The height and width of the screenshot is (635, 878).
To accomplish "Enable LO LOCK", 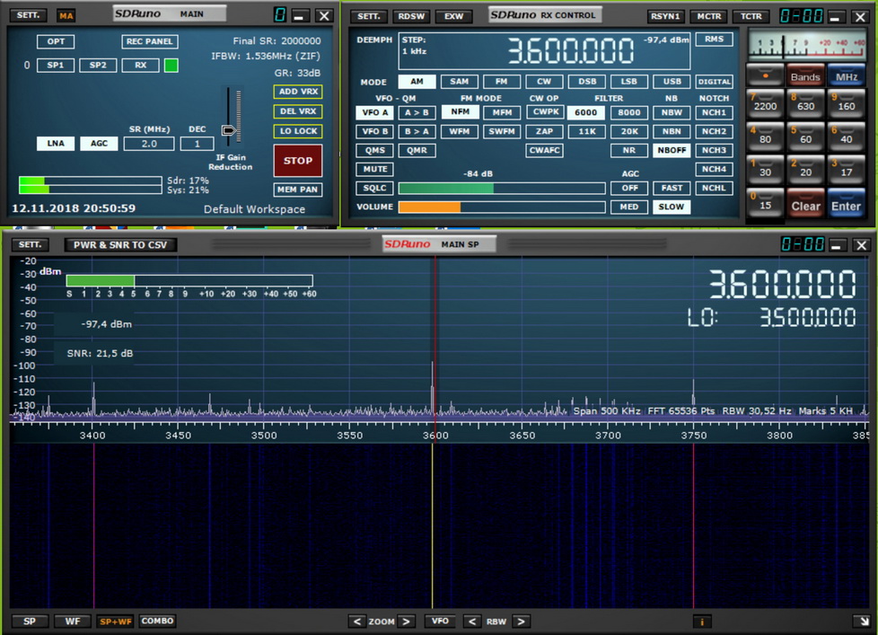I will click(x=298, y=131).
